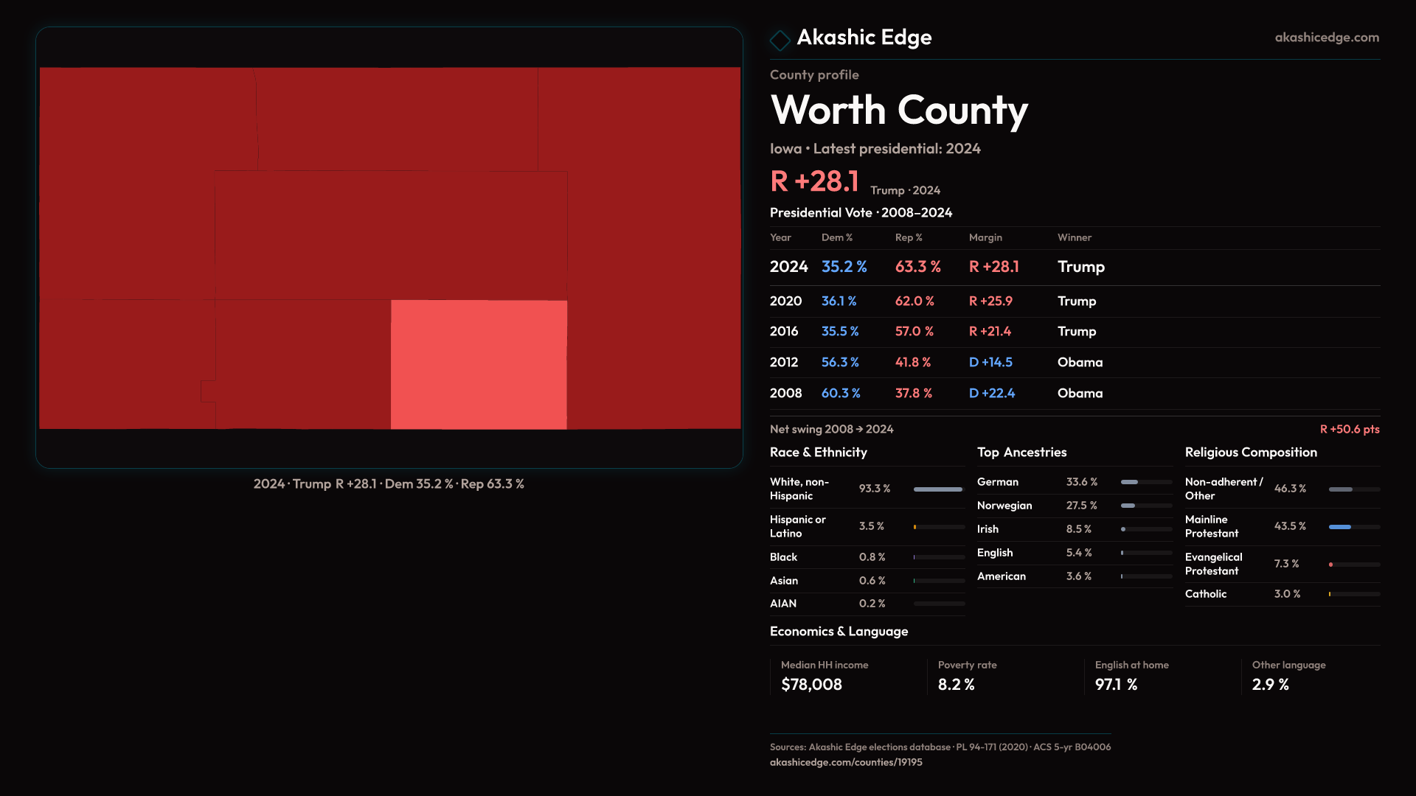The height and width of the screenshot is (796, 1416).
Task: Click the Hispanic or Latino orange bar marker
Action: tap(914, 527)
